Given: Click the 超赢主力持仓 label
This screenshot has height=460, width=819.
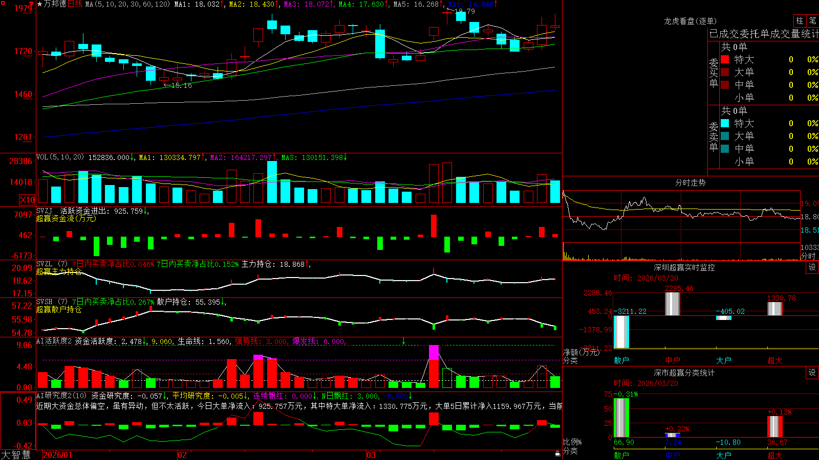Looking at the screenshot, I should tap(59, 271).
